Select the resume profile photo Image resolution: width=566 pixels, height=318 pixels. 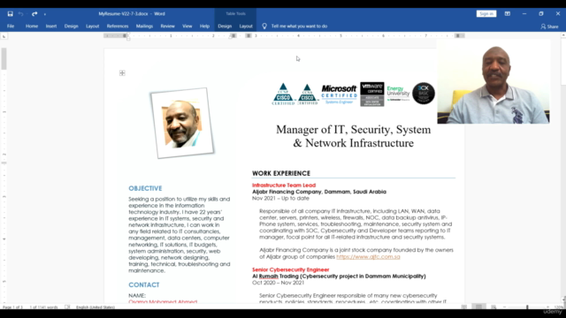(x=182, y=123)
